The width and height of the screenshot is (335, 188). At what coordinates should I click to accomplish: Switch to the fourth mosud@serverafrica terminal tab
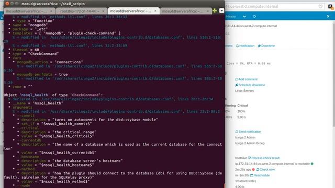[x=185, y=11]
